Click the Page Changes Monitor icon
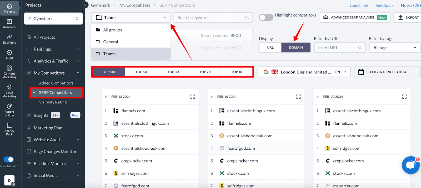Viewport: 421px width, 188px height. coord(29,152)
